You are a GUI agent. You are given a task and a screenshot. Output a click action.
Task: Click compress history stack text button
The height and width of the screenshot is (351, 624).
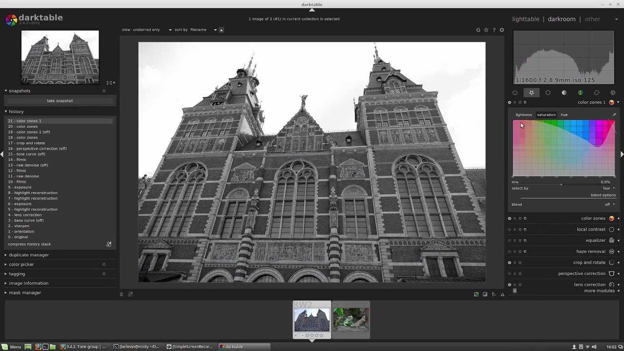point(29,244)
